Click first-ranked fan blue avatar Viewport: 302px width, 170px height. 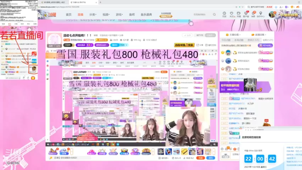(228, 53)
